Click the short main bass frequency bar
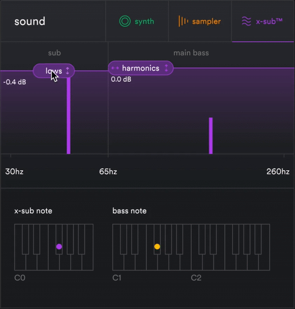Viewport: 295px width, 309px height. pyautogui.click(x=210, y=135)
